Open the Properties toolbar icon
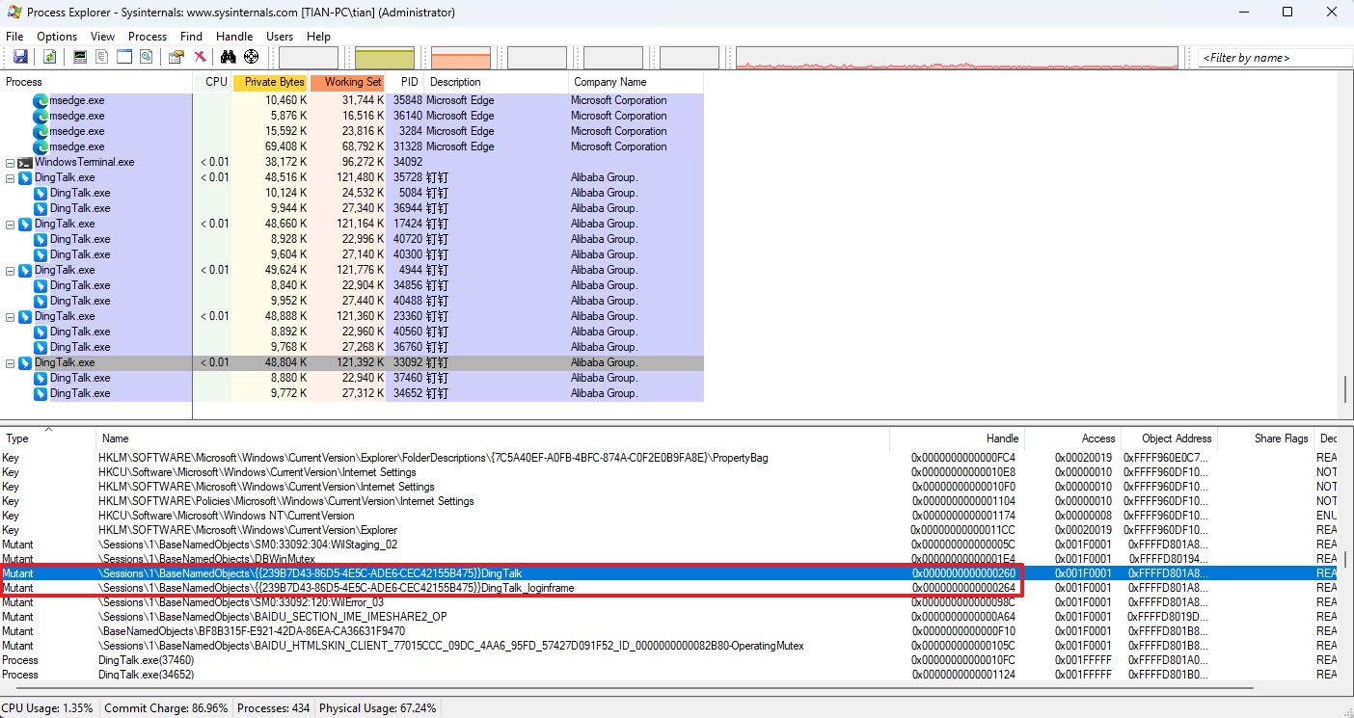 [x=176, y=57]
